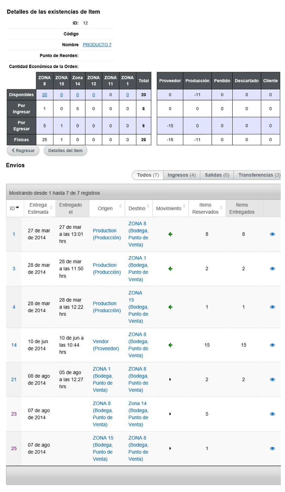The image size is (285, 492).
Task: Open ZONA 15 origin in shipment 25 row
Action: click(x=103, y=448)
